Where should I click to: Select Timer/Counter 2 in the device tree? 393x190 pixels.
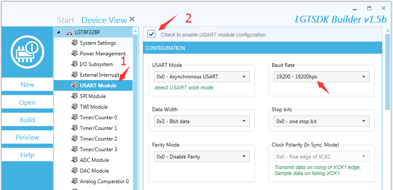(x=98, y=139)
